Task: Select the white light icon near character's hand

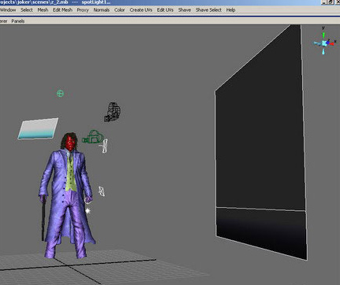Action: (102, 191)
